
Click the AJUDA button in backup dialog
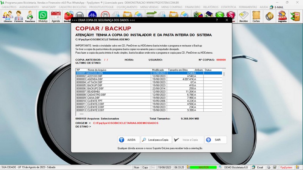coord(129,140)
